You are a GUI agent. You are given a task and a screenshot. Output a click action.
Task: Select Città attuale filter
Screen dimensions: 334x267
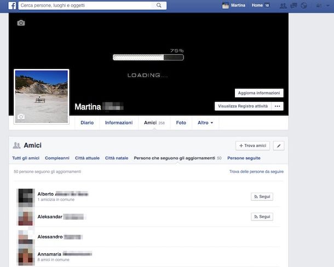[88, 158]
